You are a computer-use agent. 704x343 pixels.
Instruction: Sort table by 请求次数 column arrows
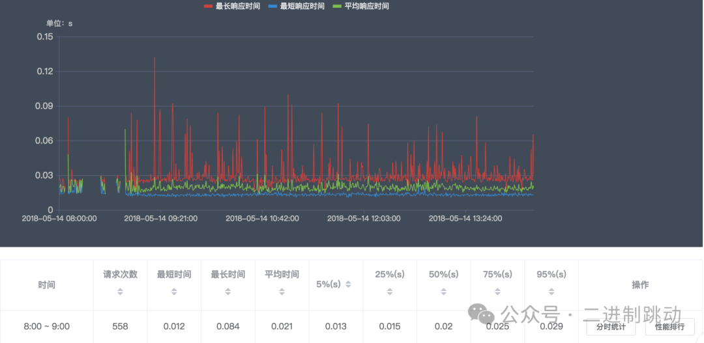pos(120,292)
